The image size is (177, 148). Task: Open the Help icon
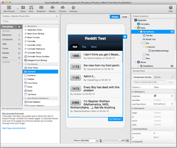click(171, 8)
